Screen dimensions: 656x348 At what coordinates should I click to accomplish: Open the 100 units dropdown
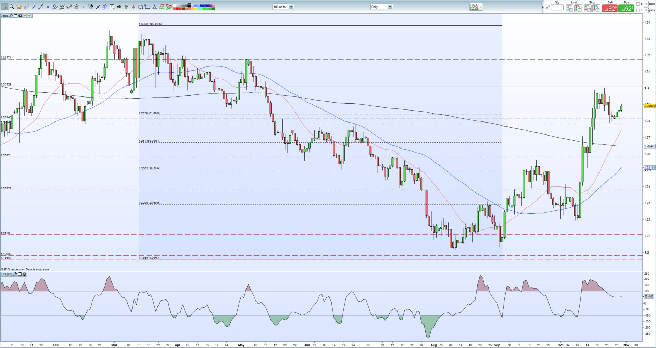(x=291, y=7)
